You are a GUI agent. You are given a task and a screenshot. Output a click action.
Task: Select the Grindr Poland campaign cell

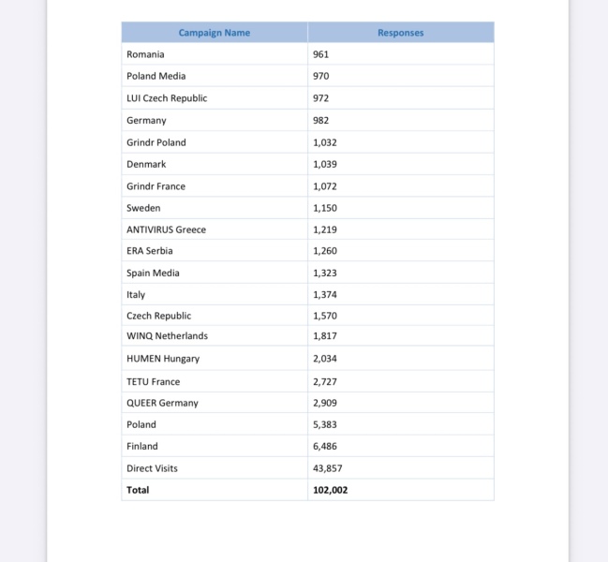click(x=156, y=142)
